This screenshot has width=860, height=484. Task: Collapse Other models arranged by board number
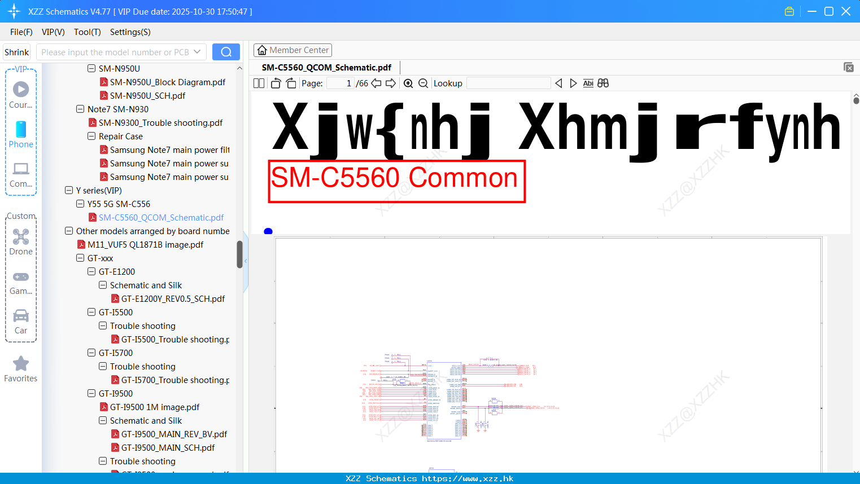point(69,231)
